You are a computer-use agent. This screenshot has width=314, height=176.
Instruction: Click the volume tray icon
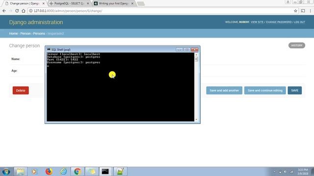pyautogui.click(x=286, y=172)
